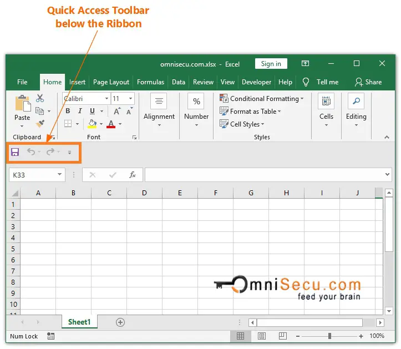The height and width of the screenshot is (349, 401).
Task: Expand the formula bar
Action: pyautogui.click(x=387, y=174)
